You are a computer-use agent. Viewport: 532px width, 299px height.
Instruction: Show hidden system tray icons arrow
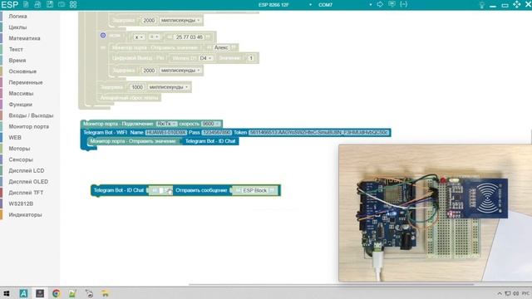pos(500,293)
